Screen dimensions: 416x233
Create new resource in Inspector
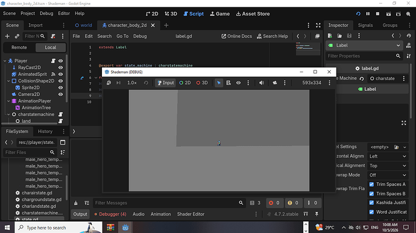[330, 36]
